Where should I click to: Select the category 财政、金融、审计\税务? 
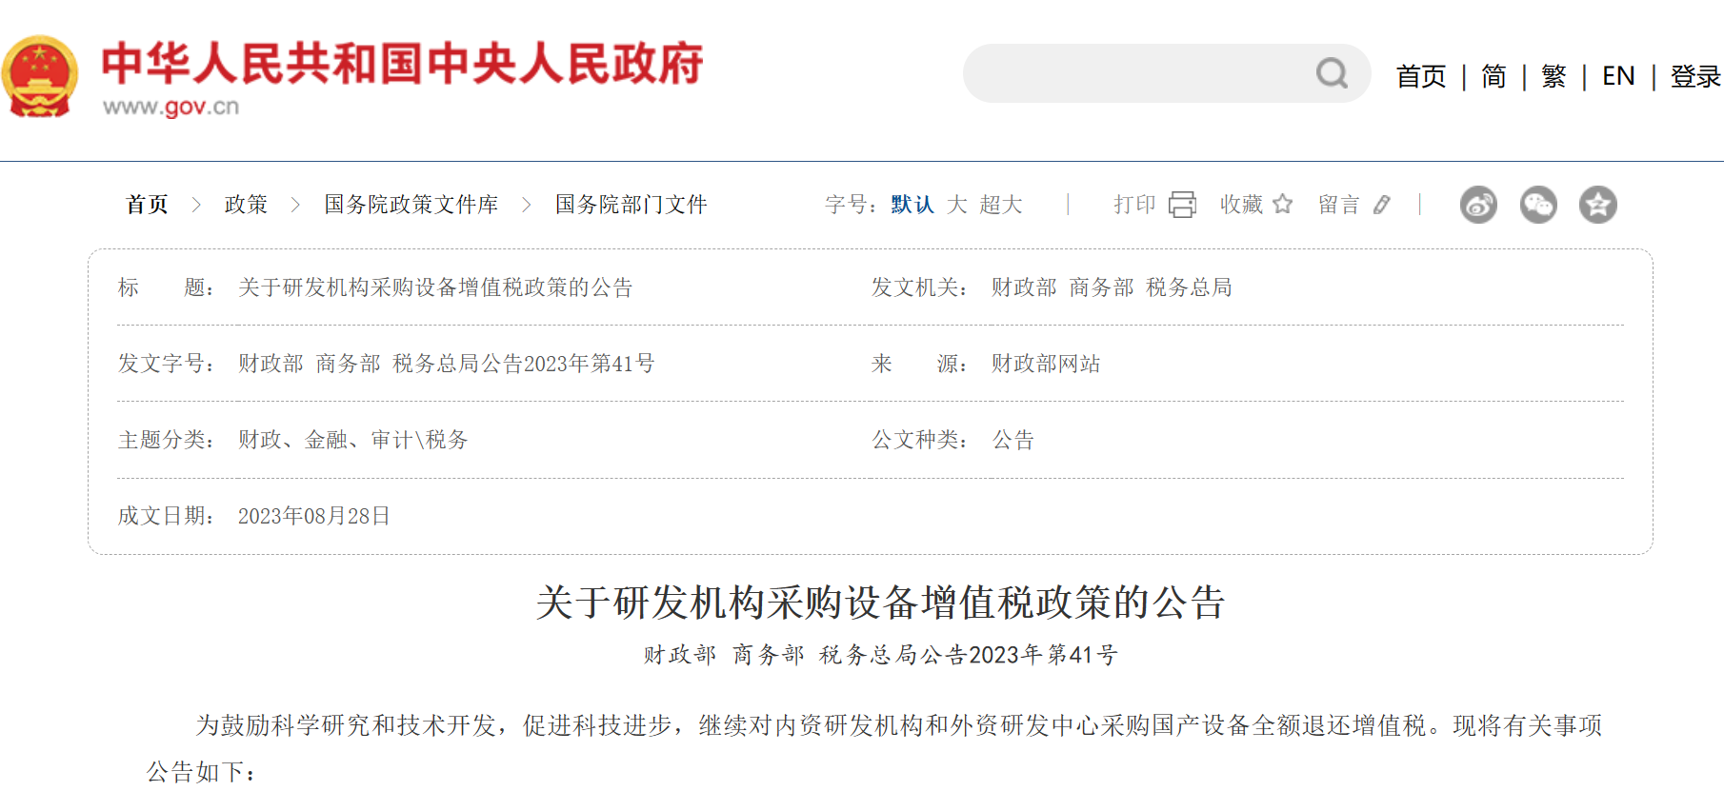353,440
